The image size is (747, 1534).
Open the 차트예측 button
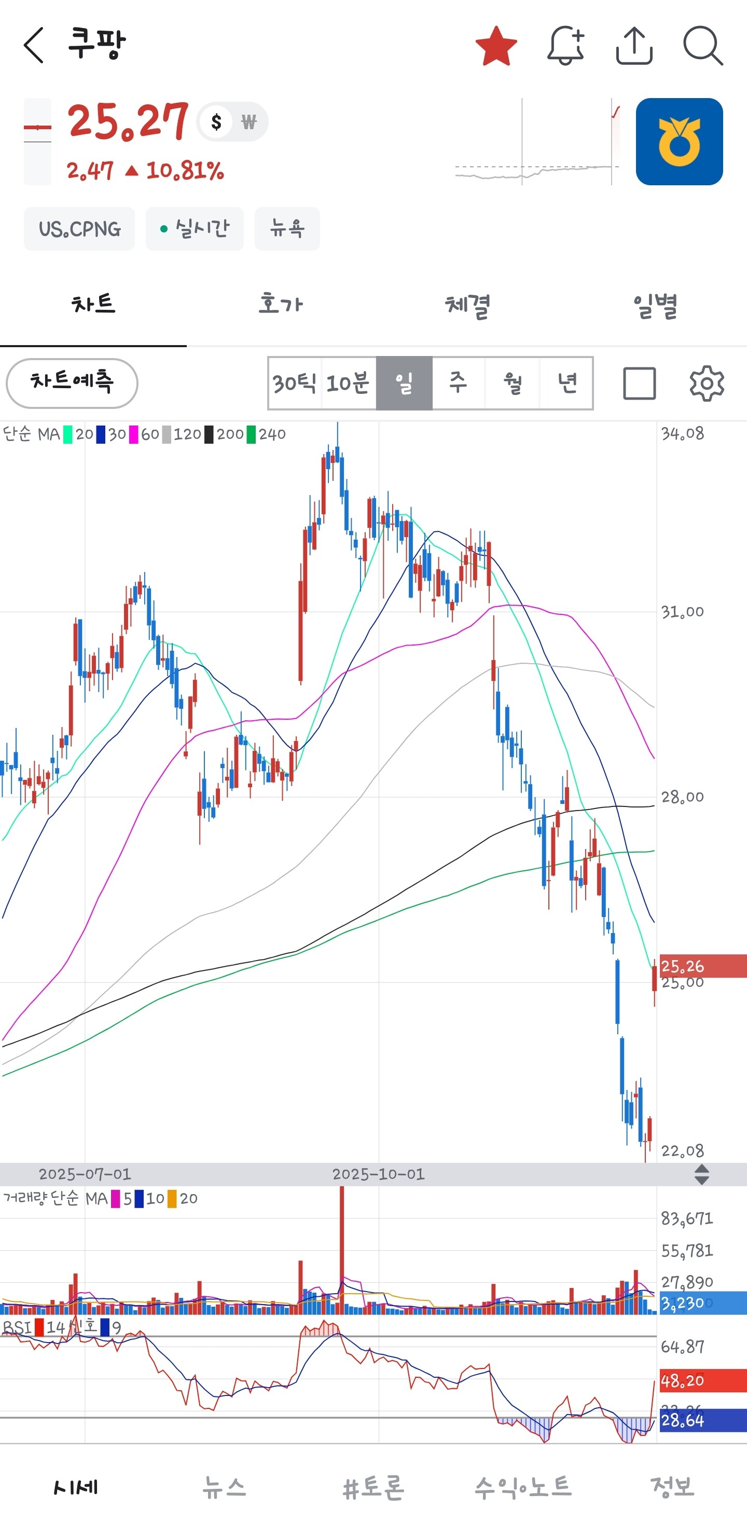[72, 383]
